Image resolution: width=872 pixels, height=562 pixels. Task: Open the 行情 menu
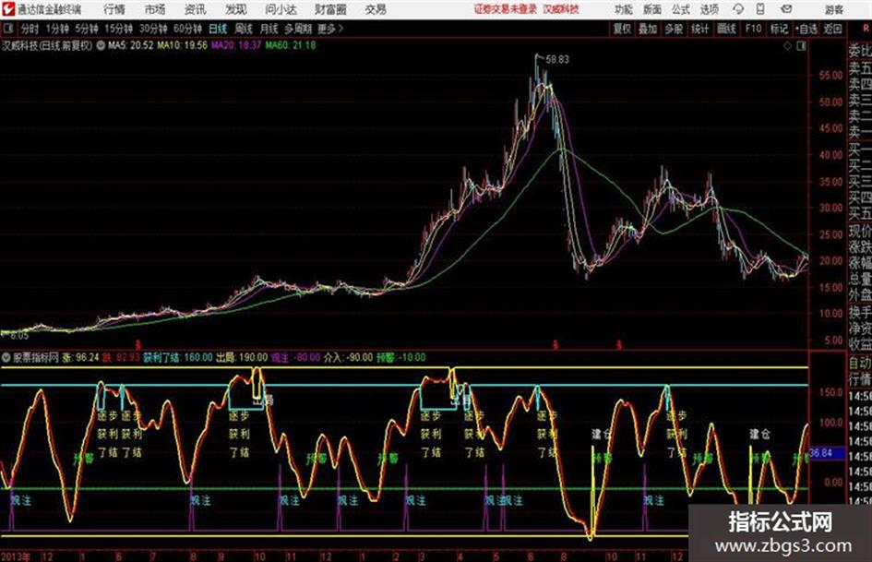(x=114, y=9)
